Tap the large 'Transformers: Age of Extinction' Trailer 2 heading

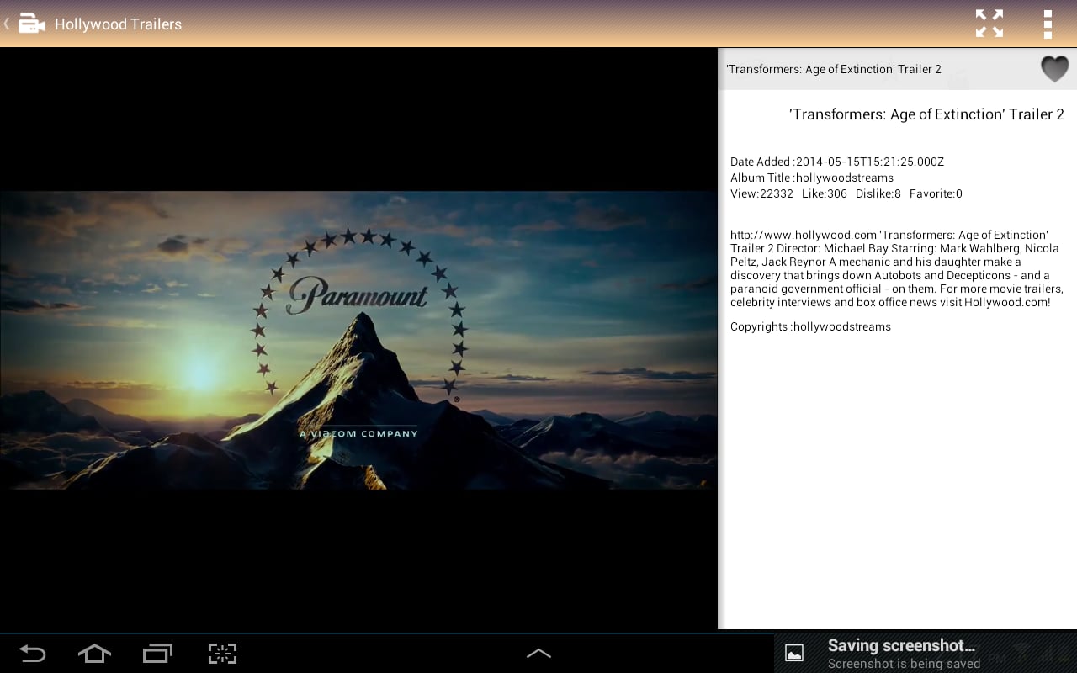tap(926, 114)
